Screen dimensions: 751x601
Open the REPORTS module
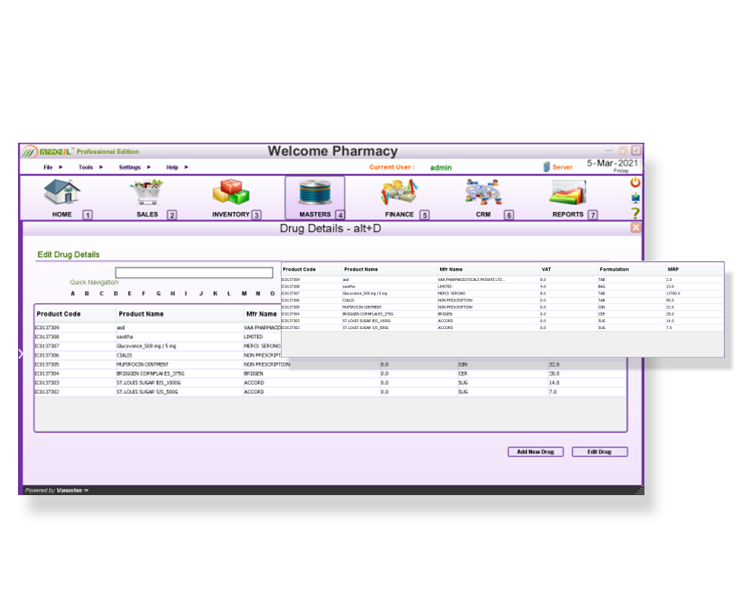[x=569, y=194]
